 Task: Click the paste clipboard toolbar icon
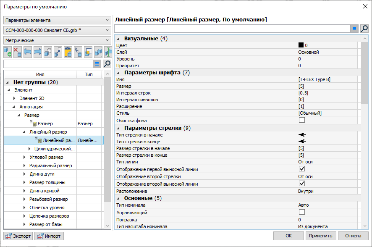coord(68,52)
